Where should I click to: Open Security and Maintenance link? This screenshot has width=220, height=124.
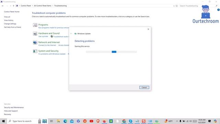(14, 107)
